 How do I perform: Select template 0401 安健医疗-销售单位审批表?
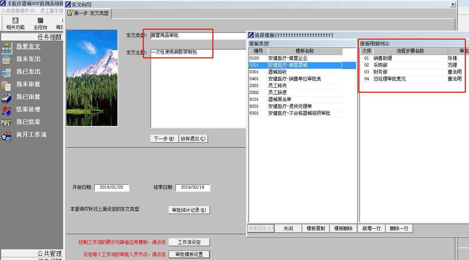click(x=295, y=79)
